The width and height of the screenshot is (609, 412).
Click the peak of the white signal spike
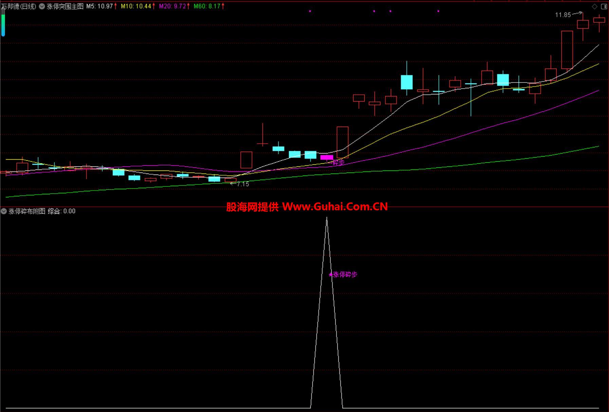tap(327, 218)
